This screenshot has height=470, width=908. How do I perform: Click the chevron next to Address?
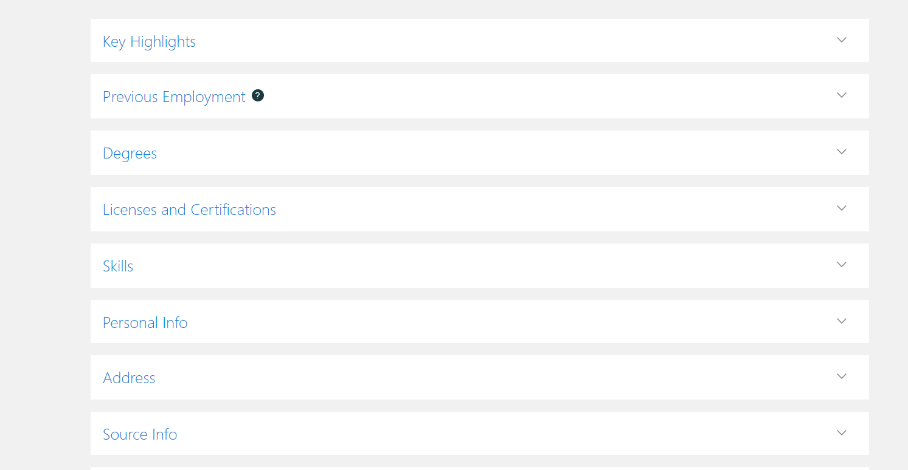coord(841,377)
